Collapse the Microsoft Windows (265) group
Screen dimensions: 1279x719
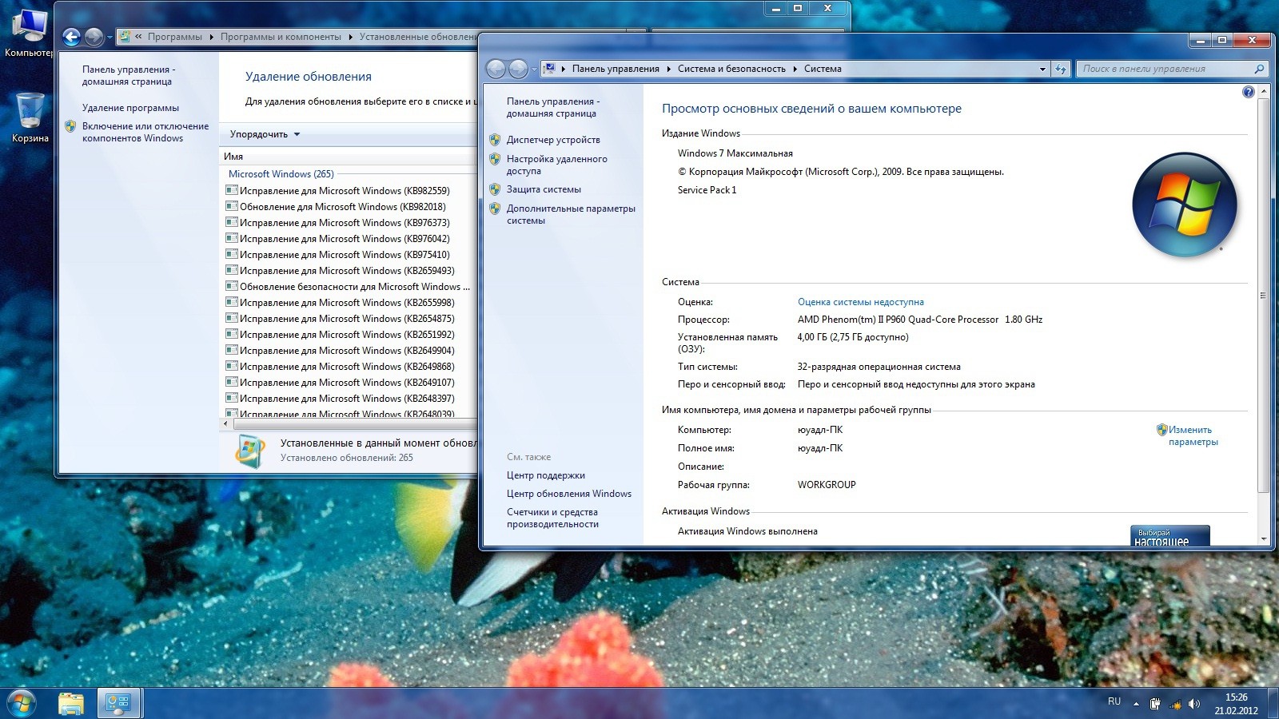[281, 174]
